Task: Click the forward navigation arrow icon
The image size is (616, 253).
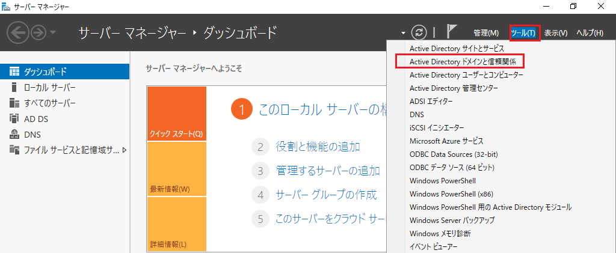Action: click(x=39, y=32)
